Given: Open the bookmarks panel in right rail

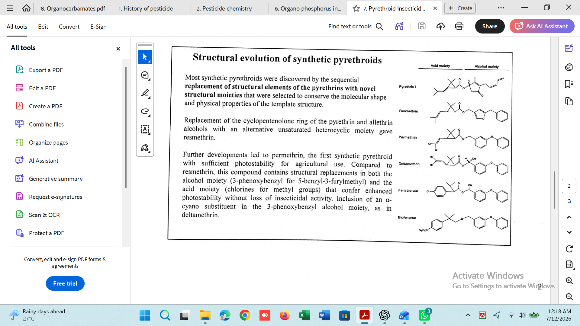Looking at the screenshot, I should [569, 84].
